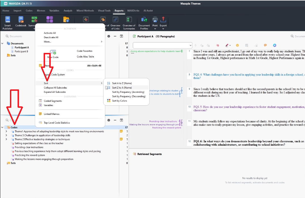Viewport: 305px width, 198px height.
Task: Click Collapse All Subcodes
Action: pos(55,88)
